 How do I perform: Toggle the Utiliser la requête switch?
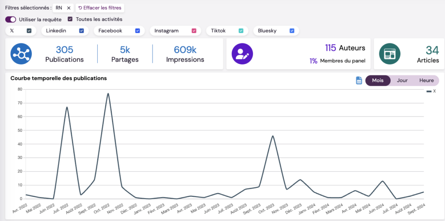point(10,19)
